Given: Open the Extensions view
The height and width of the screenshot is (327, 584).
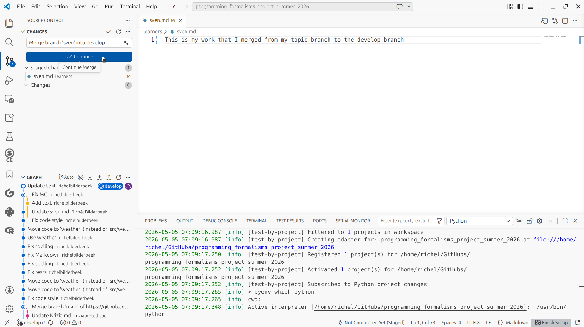Looking at the screenshot, I should [9, 118].
